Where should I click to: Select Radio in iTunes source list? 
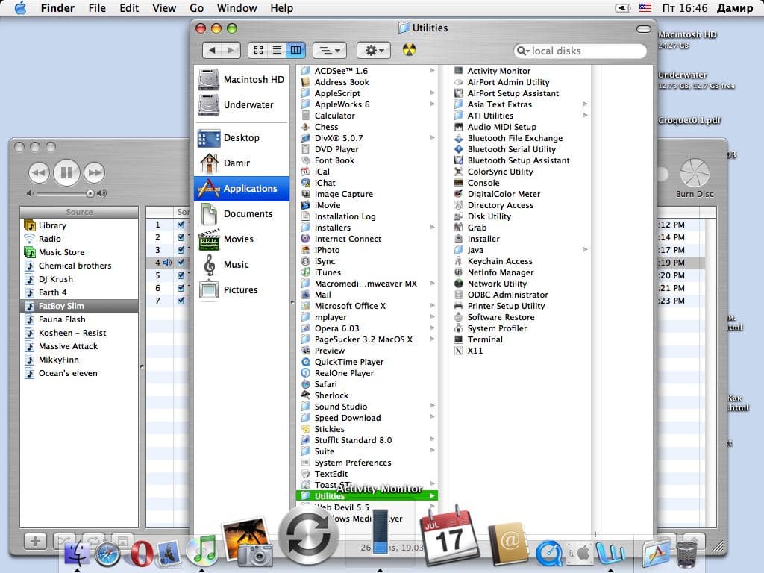pos(79,239)
